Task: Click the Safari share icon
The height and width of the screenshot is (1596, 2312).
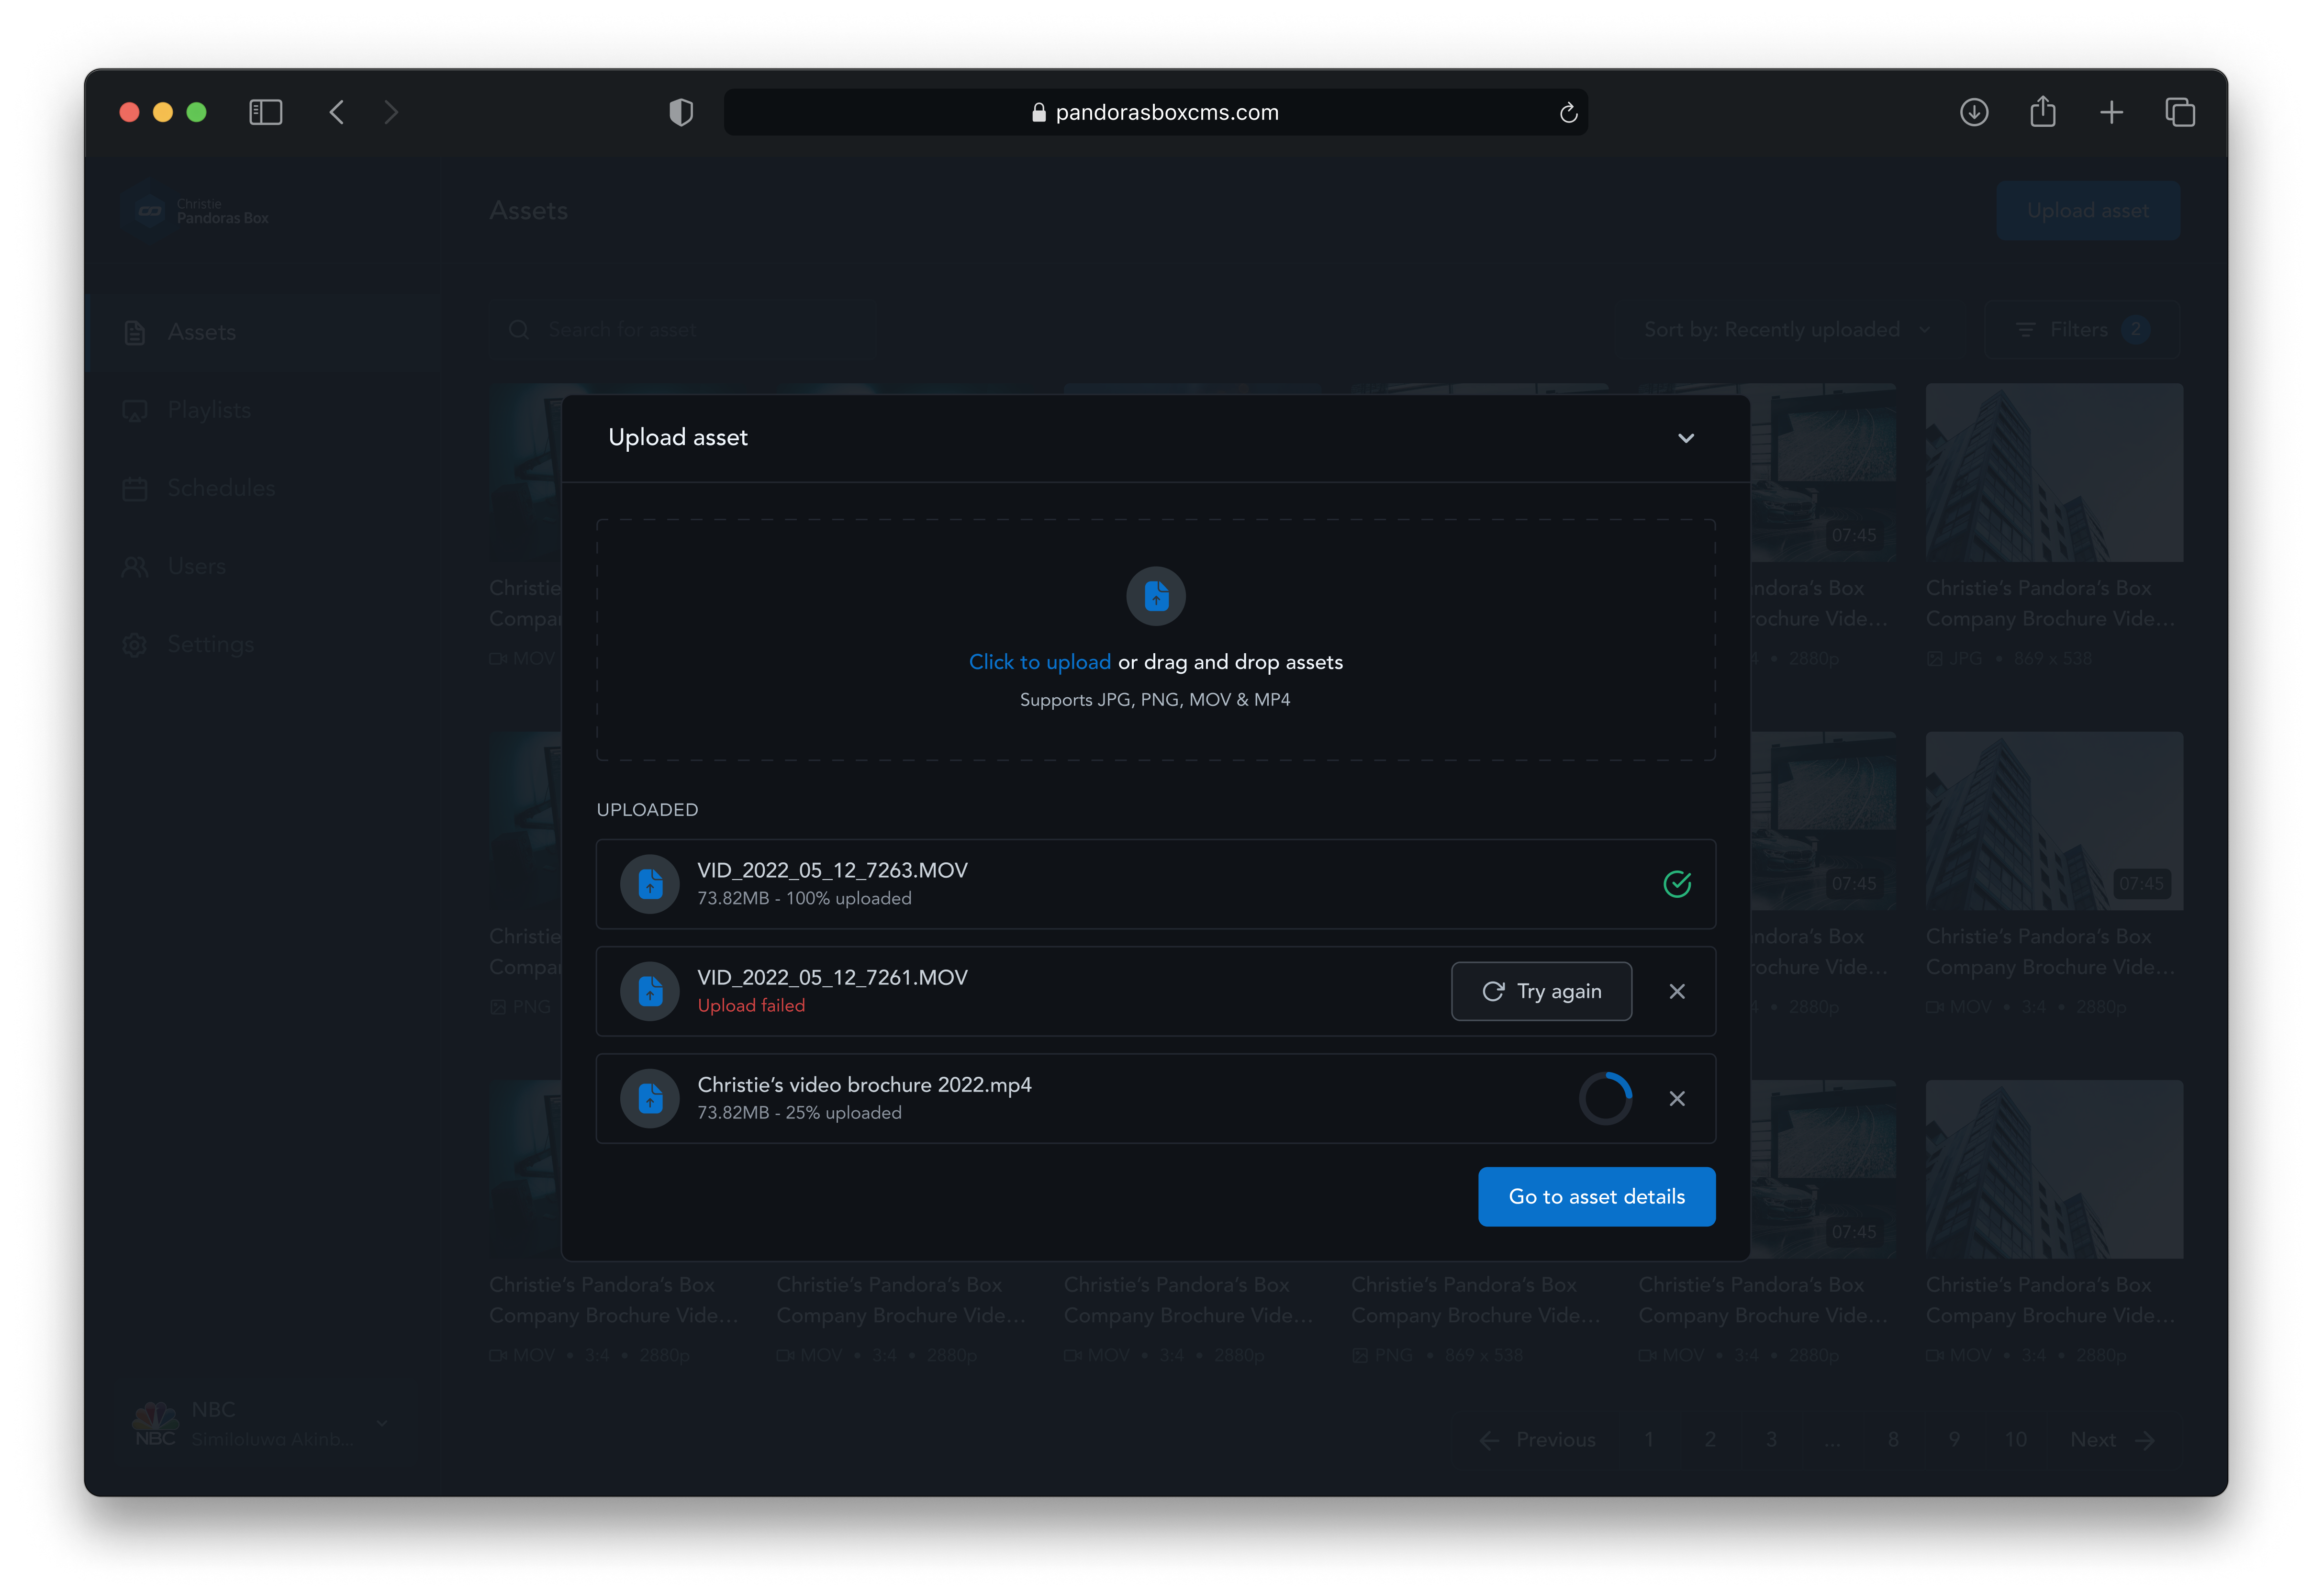Action: click(2042, 112)
